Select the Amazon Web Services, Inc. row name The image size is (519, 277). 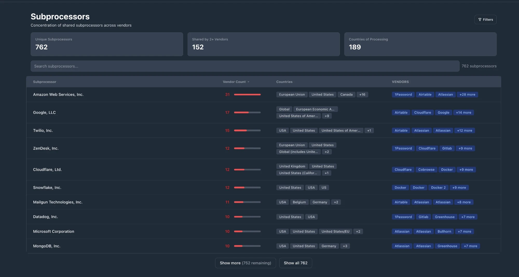point(58,95)
